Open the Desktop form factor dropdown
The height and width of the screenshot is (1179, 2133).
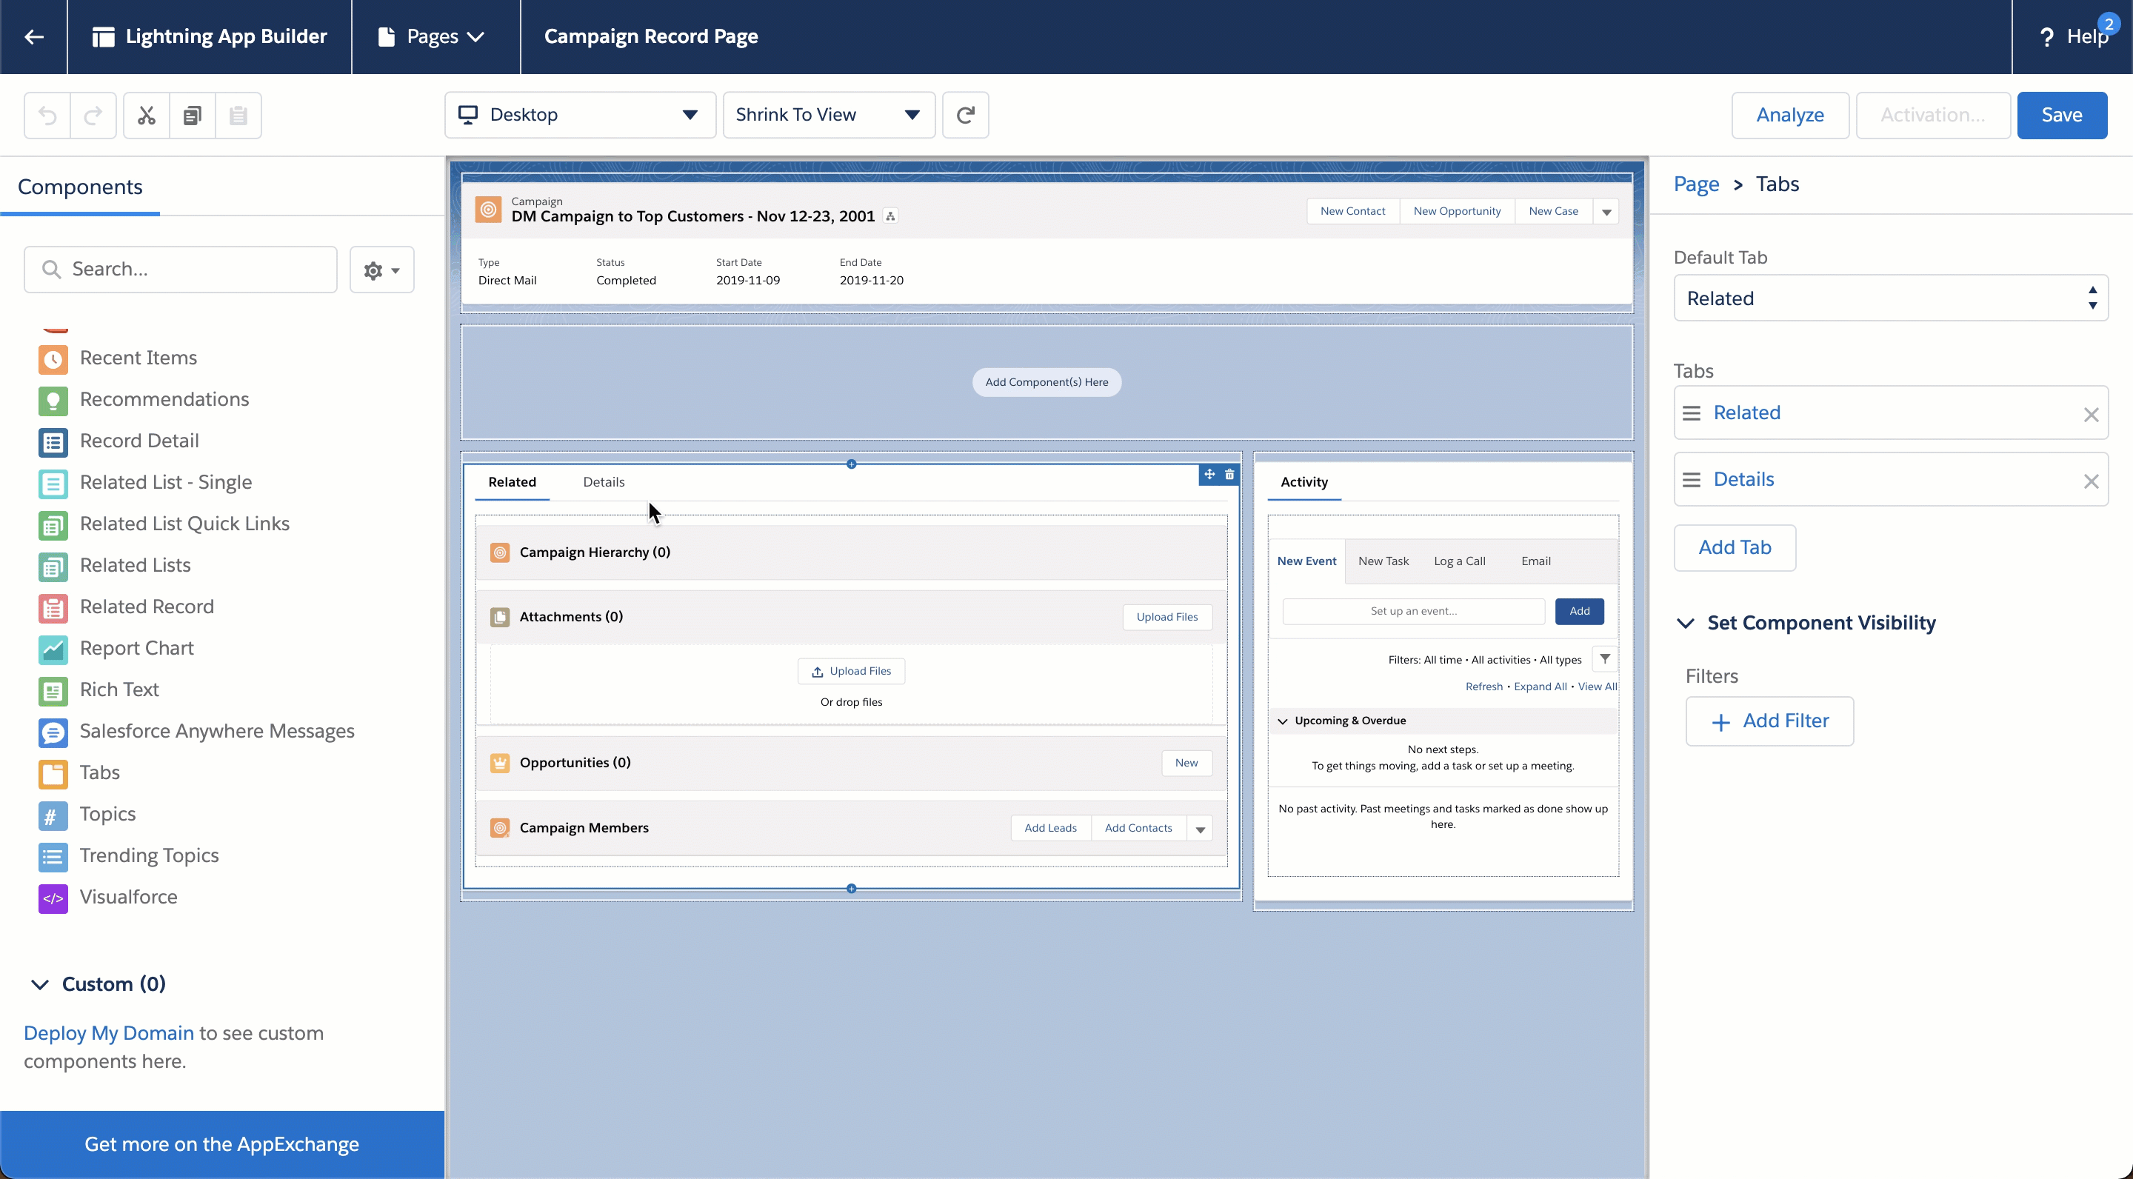(580, 115)
